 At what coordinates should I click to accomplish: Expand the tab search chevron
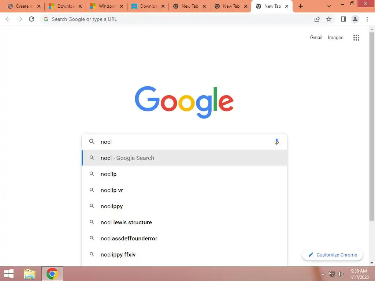329,7
